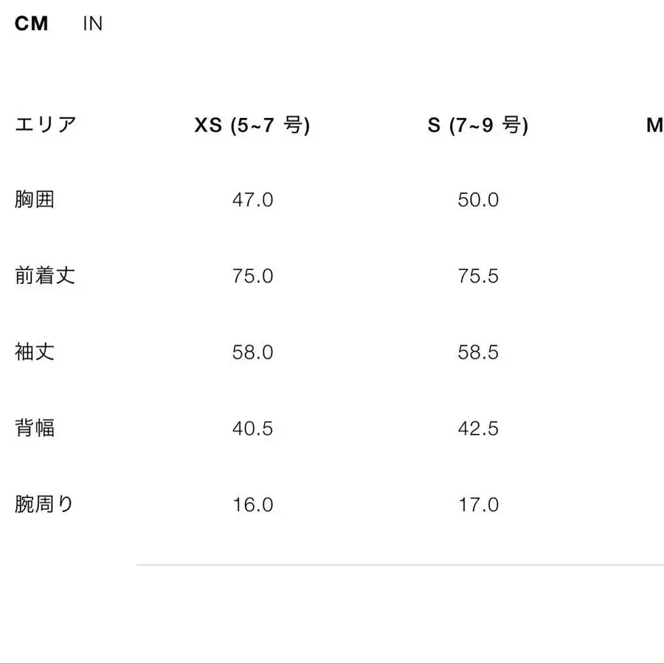Screen dimensions: 664x664
Task: Click the 47.0 chest value for XS
Action: point(253,199)
